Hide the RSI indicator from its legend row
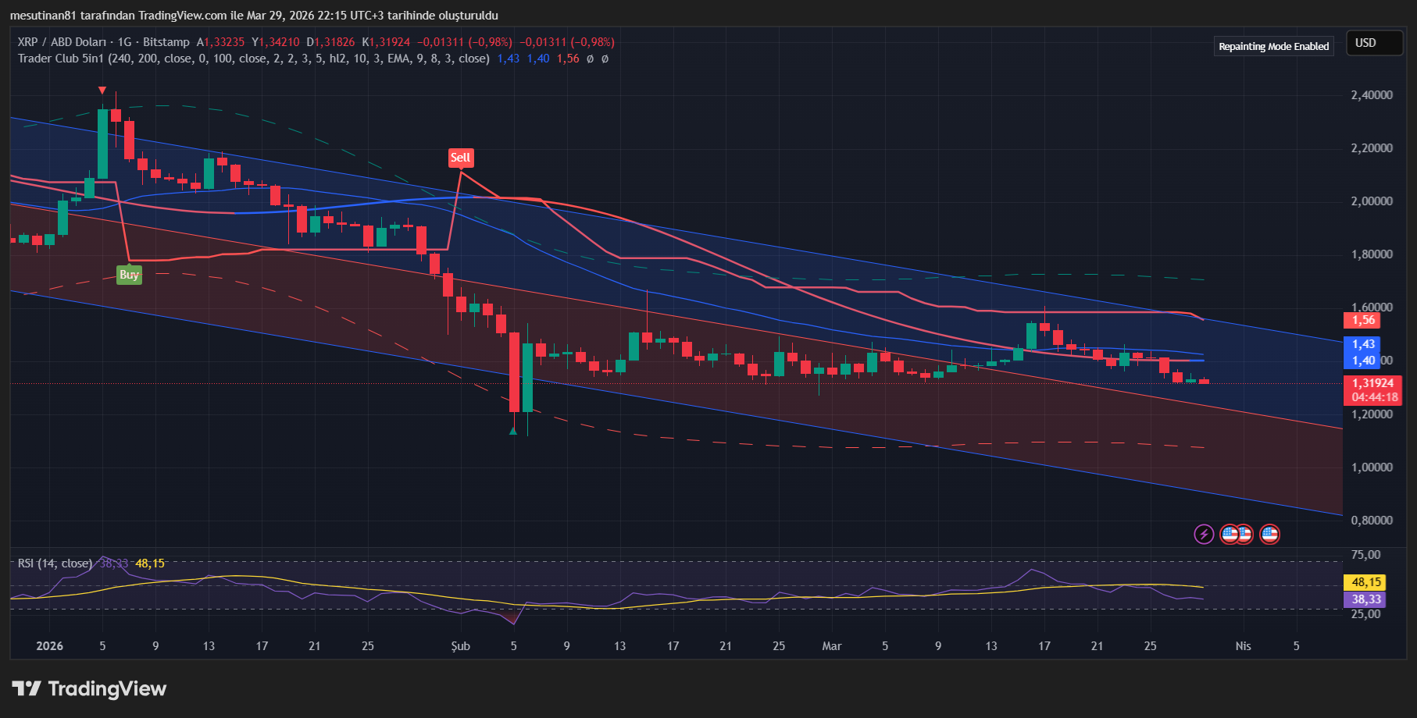Image resolution: width=1417 pixels, height=718 pixels. point(55,563)
